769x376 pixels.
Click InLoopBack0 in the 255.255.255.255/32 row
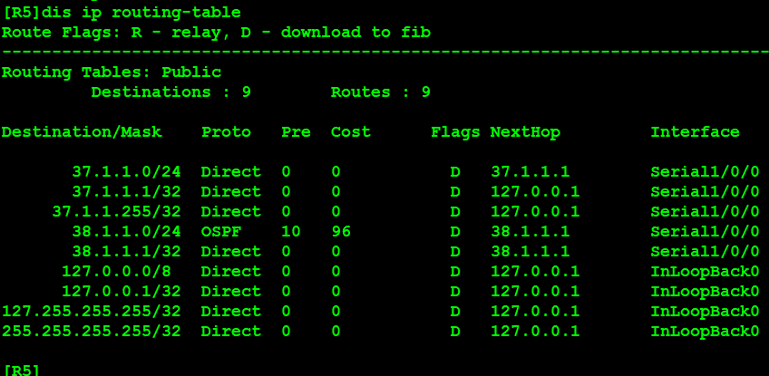click(x=705, y=332)
